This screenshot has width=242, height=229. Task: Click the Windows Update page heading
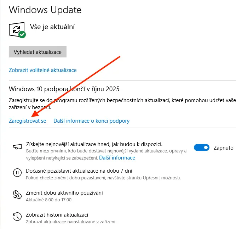tap(45, 10)
